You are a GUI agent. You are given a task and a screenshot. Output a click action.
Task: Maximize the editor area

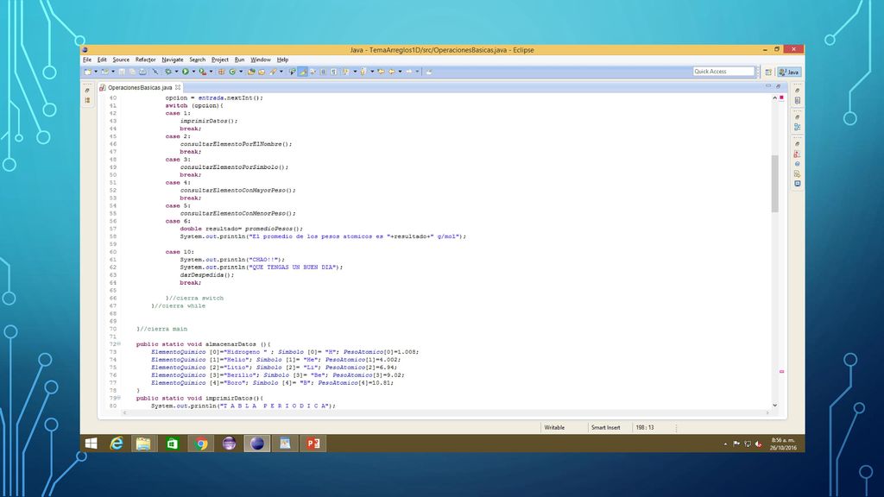778,85
